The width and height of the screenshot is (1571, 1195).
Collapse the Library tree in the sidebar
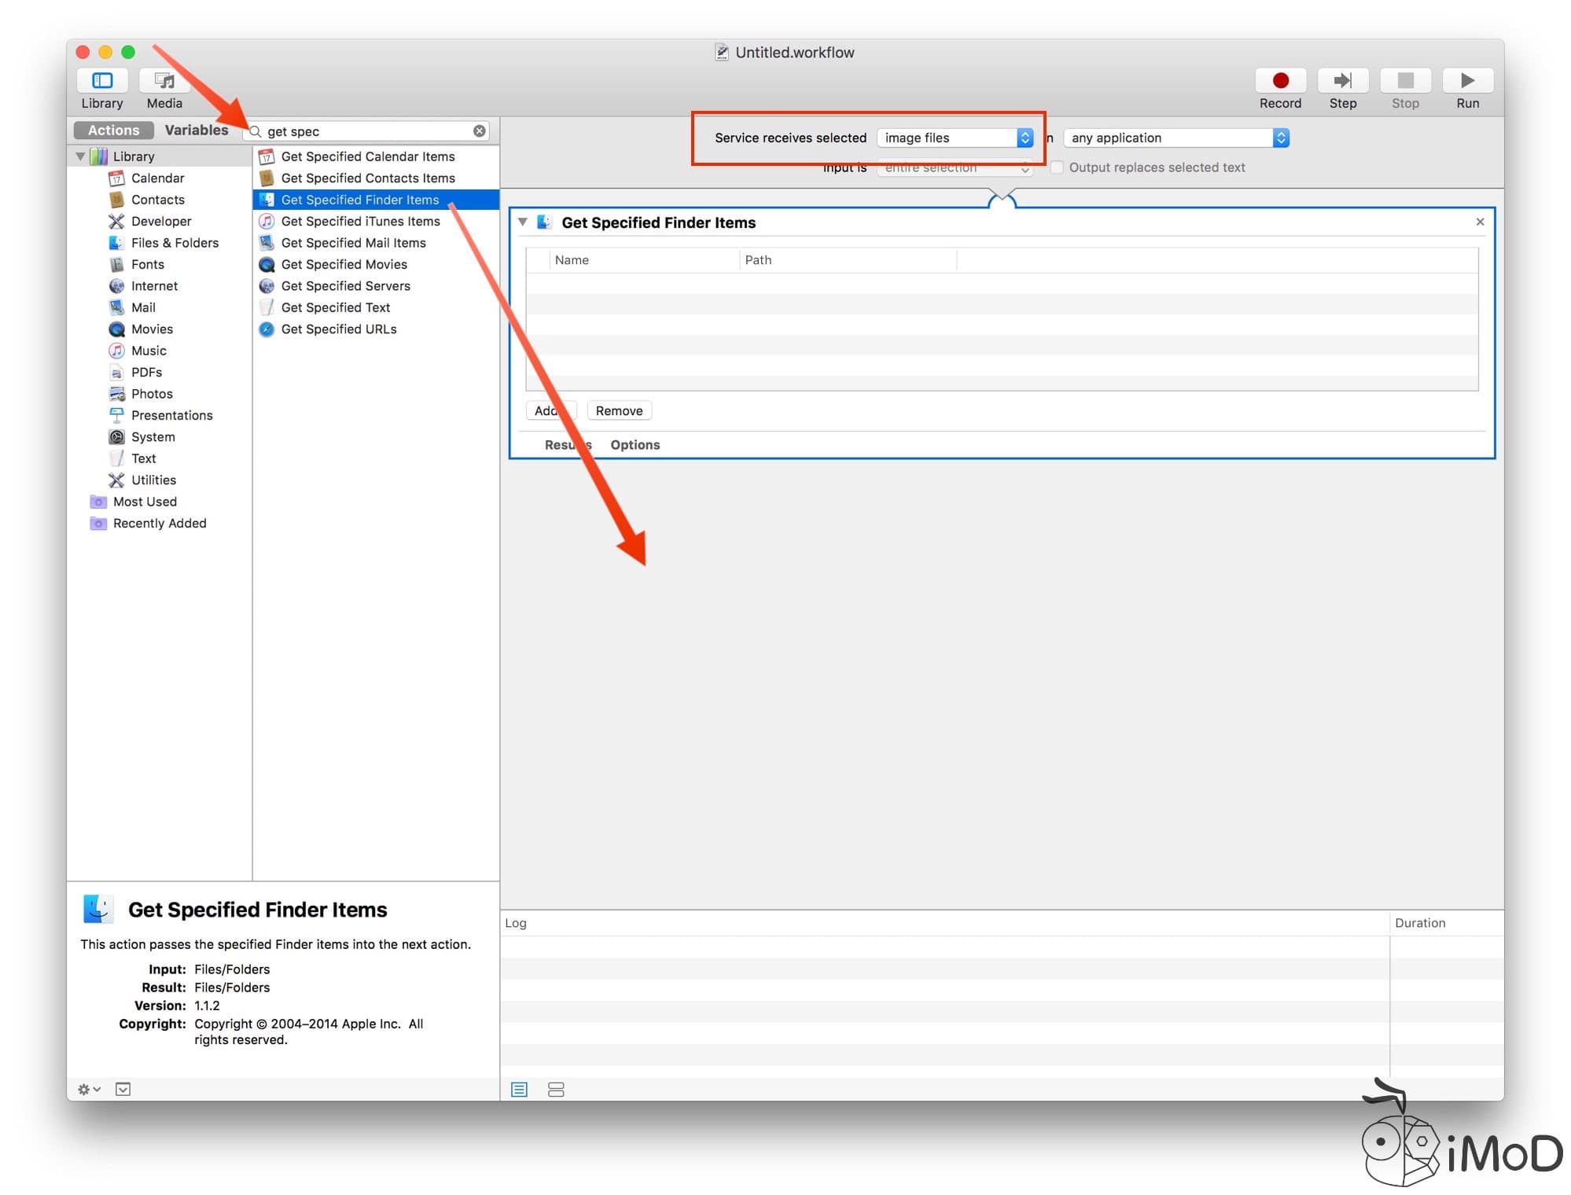(x=79, y=156)
